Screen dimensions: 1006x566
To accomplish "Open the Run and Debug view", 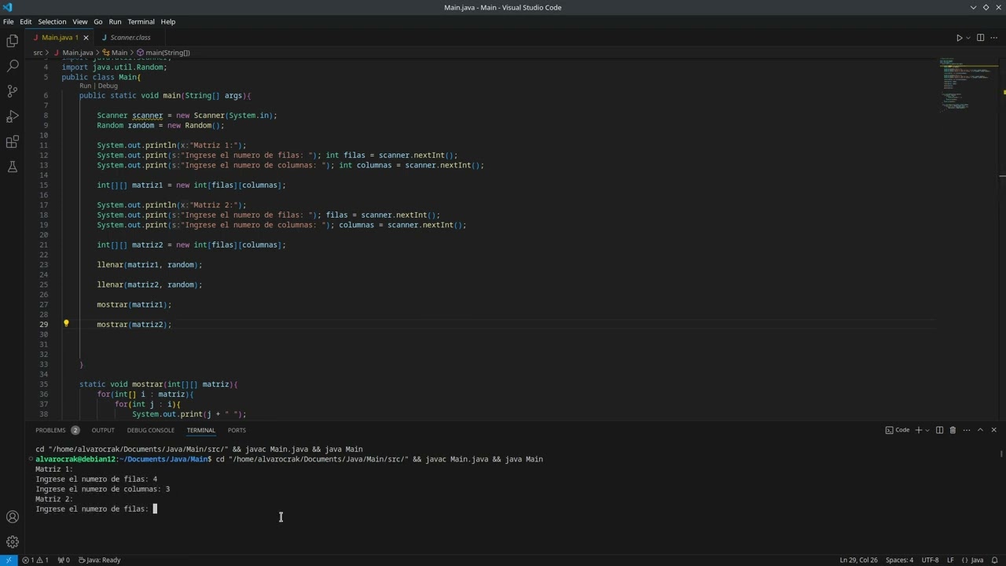I will coord(13,116).
